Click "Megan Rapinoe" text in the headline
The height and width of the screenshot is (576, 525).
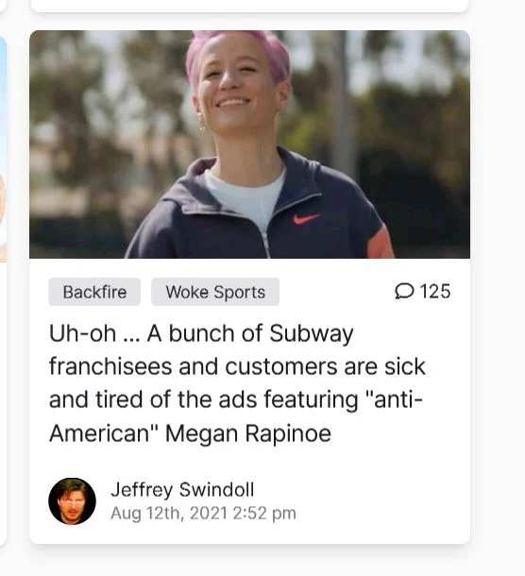pyautogui.click(x=248, y=433)
